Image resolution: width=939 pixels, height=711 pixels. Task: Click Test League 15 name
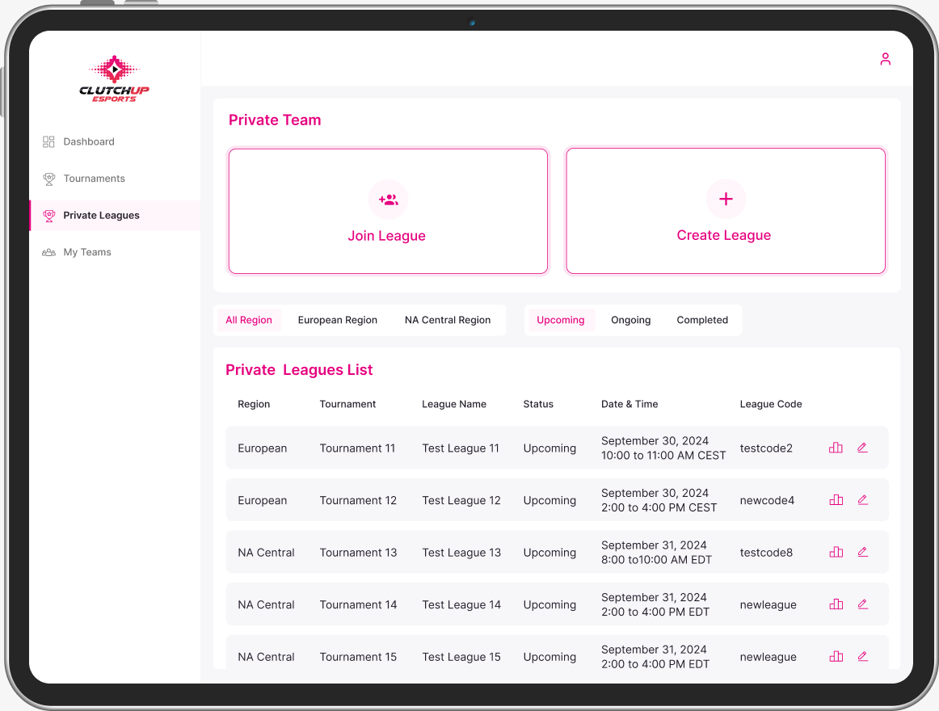(x=461, y=657)
